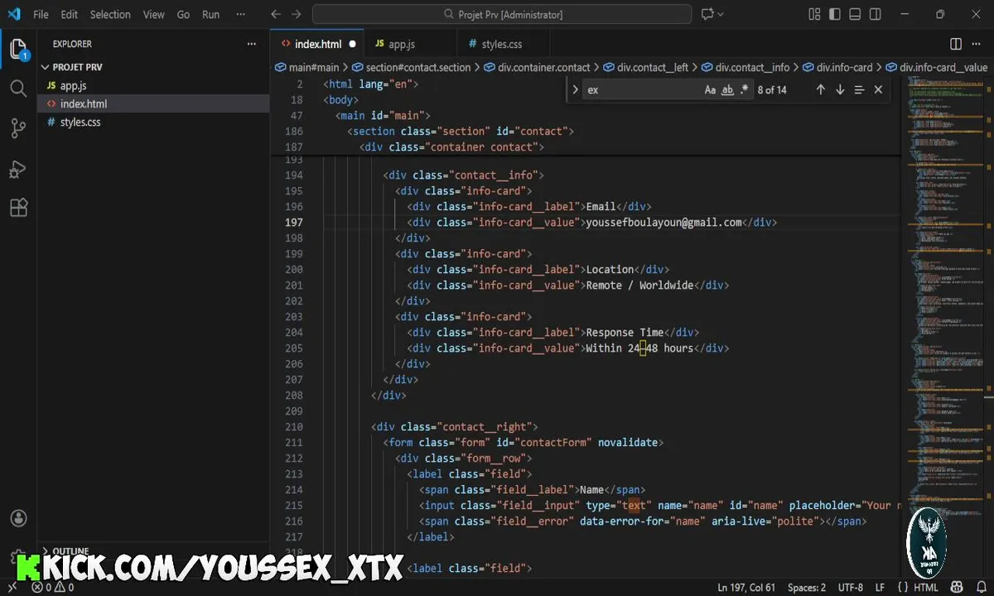Select the index.html editor tab
Viewport: 994px width, 596px height.
(317, 44)
